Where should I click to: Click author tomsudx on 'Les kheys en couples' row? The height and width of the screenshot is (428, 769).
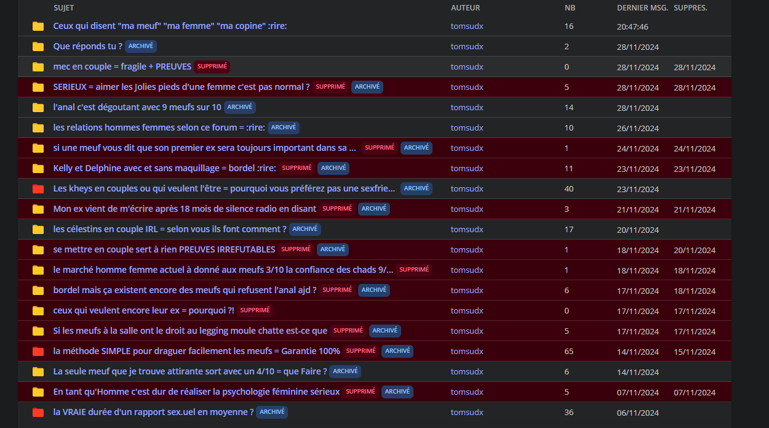pos(467,188)
